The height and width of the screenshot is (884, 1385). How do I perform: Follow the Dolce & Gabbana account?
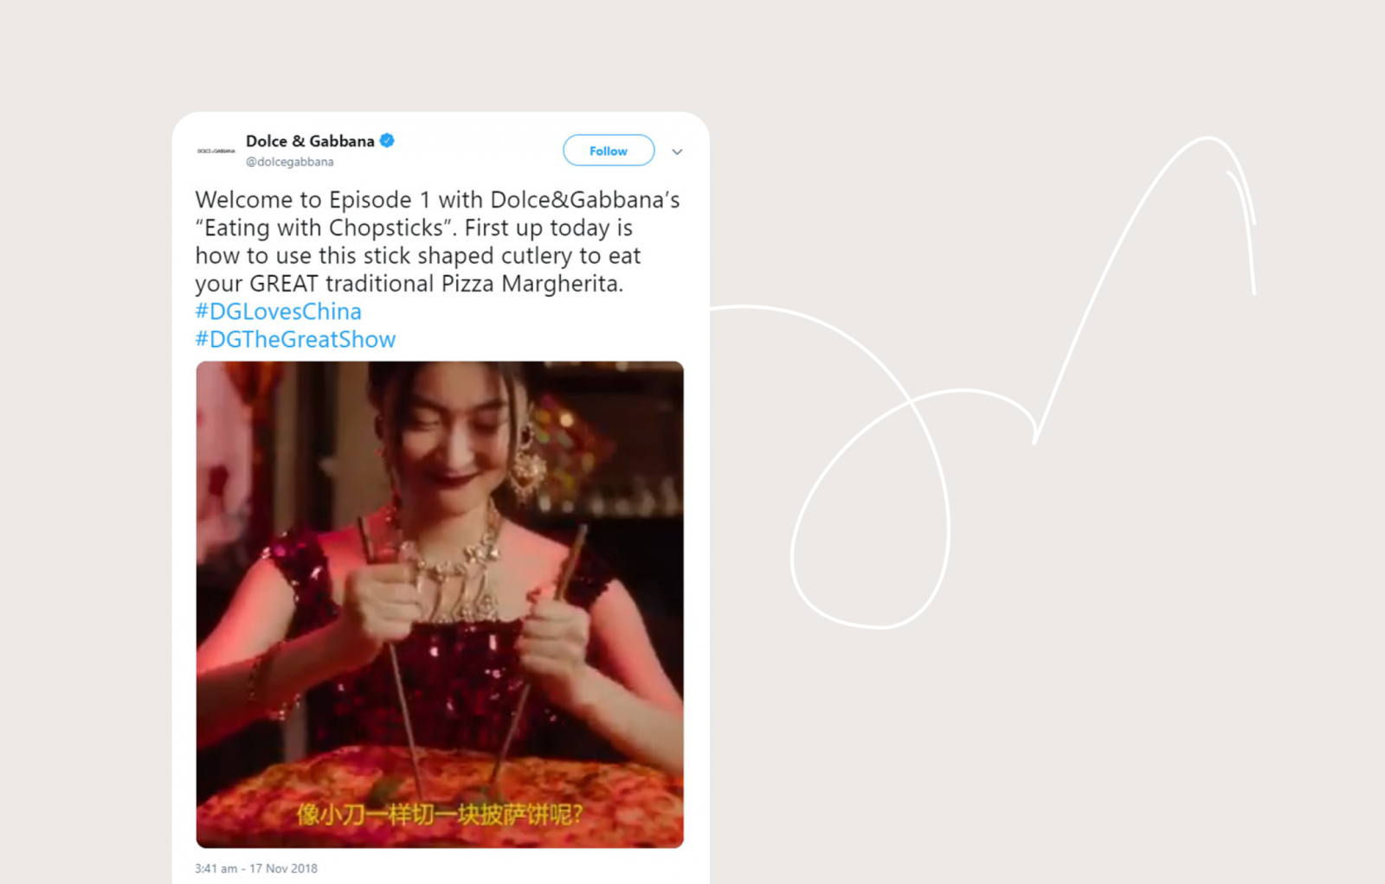pyautogui.click(x=609, y=151)
